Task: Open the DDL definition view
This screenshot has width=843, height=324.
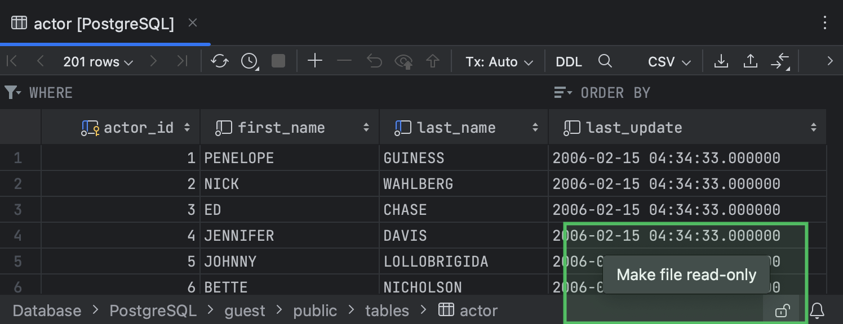Action: (569, 61)
